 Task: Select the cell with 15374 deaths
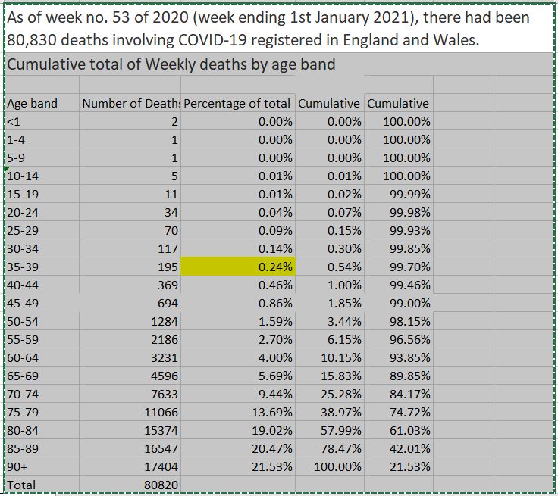[x=159, y=430]
